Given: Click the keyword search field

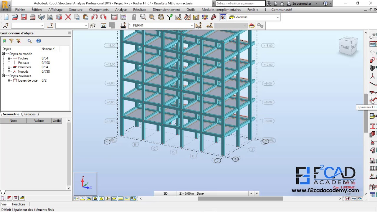Looking at the screenshot, I should coord(241,4).
